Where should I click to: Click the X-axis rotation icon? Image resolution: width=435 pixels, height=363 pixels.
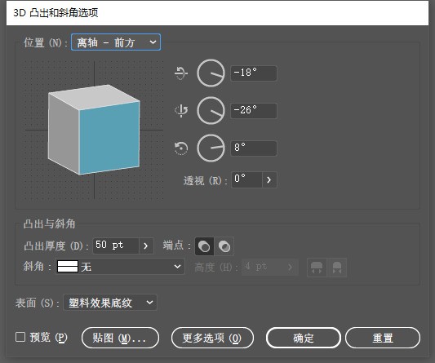point(181,73)
